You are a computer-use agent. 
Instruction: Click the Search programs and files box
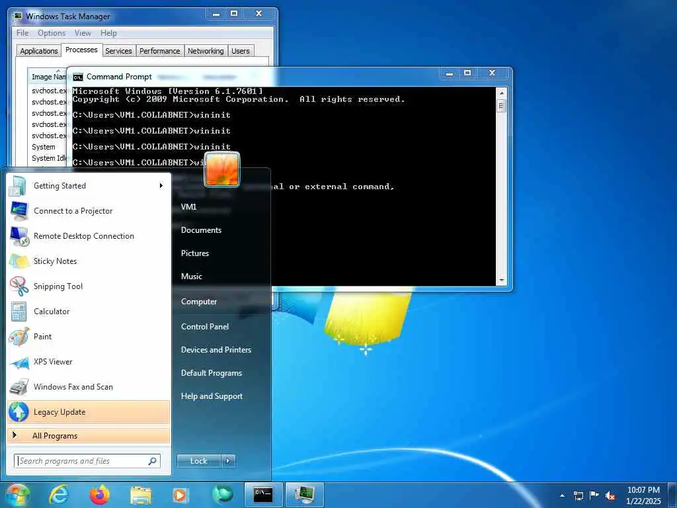point(87,461)
